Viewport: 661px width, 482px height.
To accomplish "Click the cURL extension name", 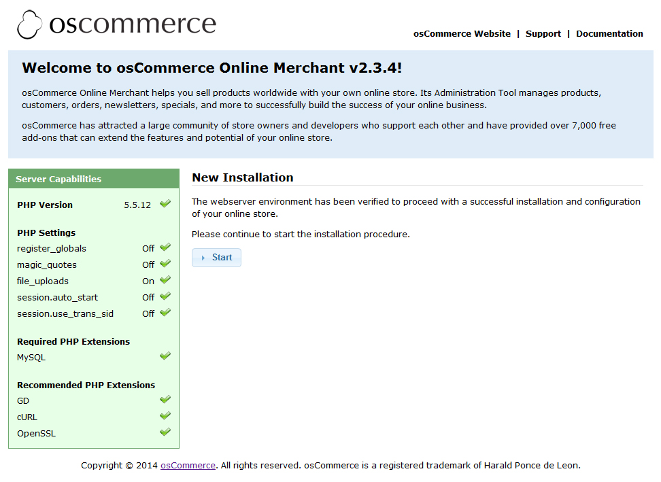I will 27,417.
